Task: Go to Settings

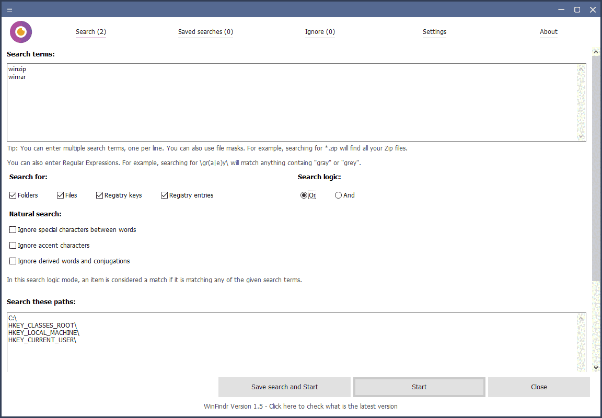Action: point(434,32)
